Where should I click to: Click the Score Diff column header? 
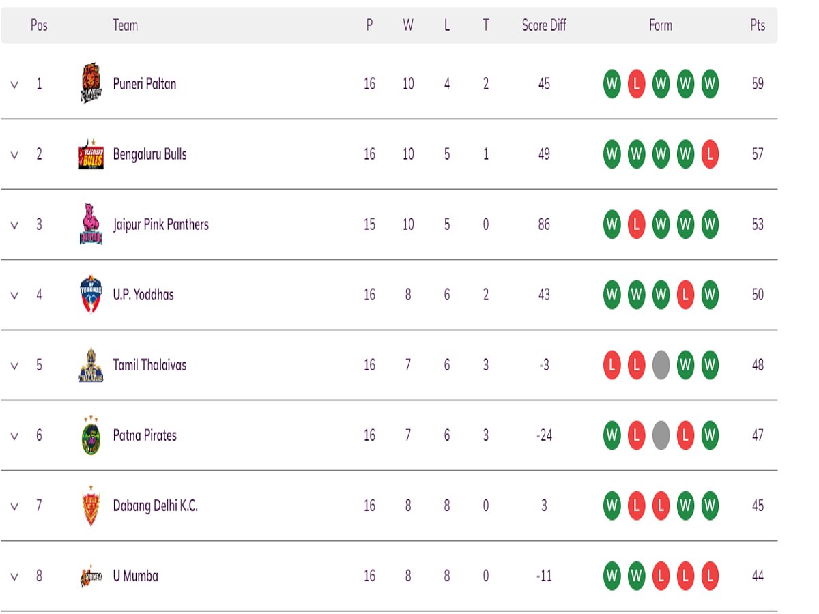pyautogui.click(x=543, y=26)
